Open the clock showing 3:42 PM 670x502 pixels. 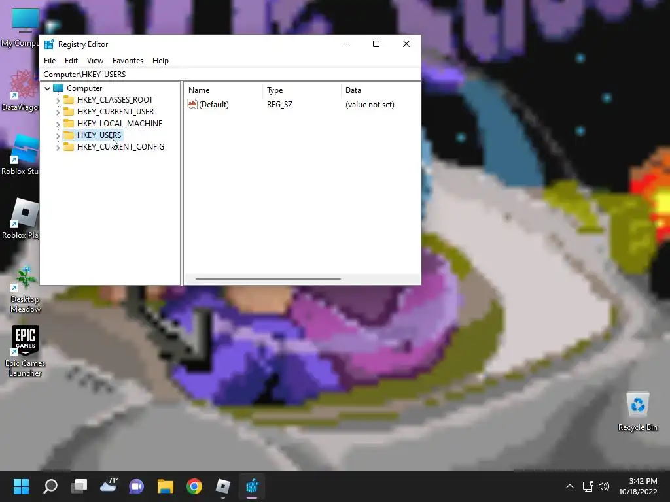click(x=638, y=486)
